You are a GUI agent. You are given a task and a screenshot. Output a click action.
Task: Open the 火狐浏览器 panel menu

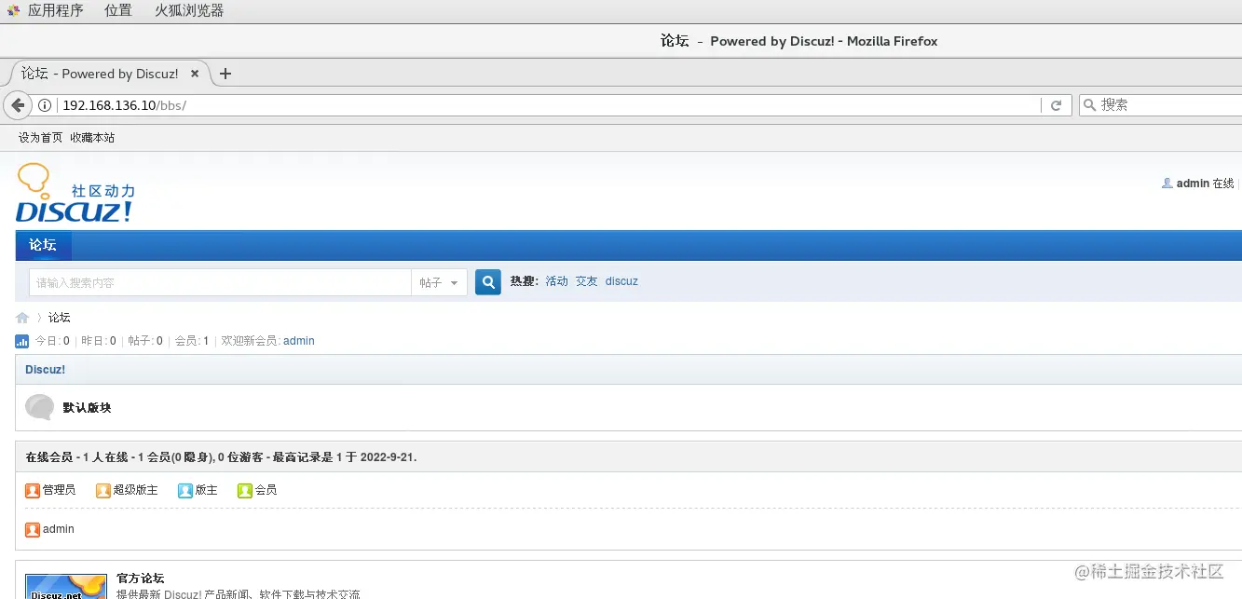(x=189, y=11)
